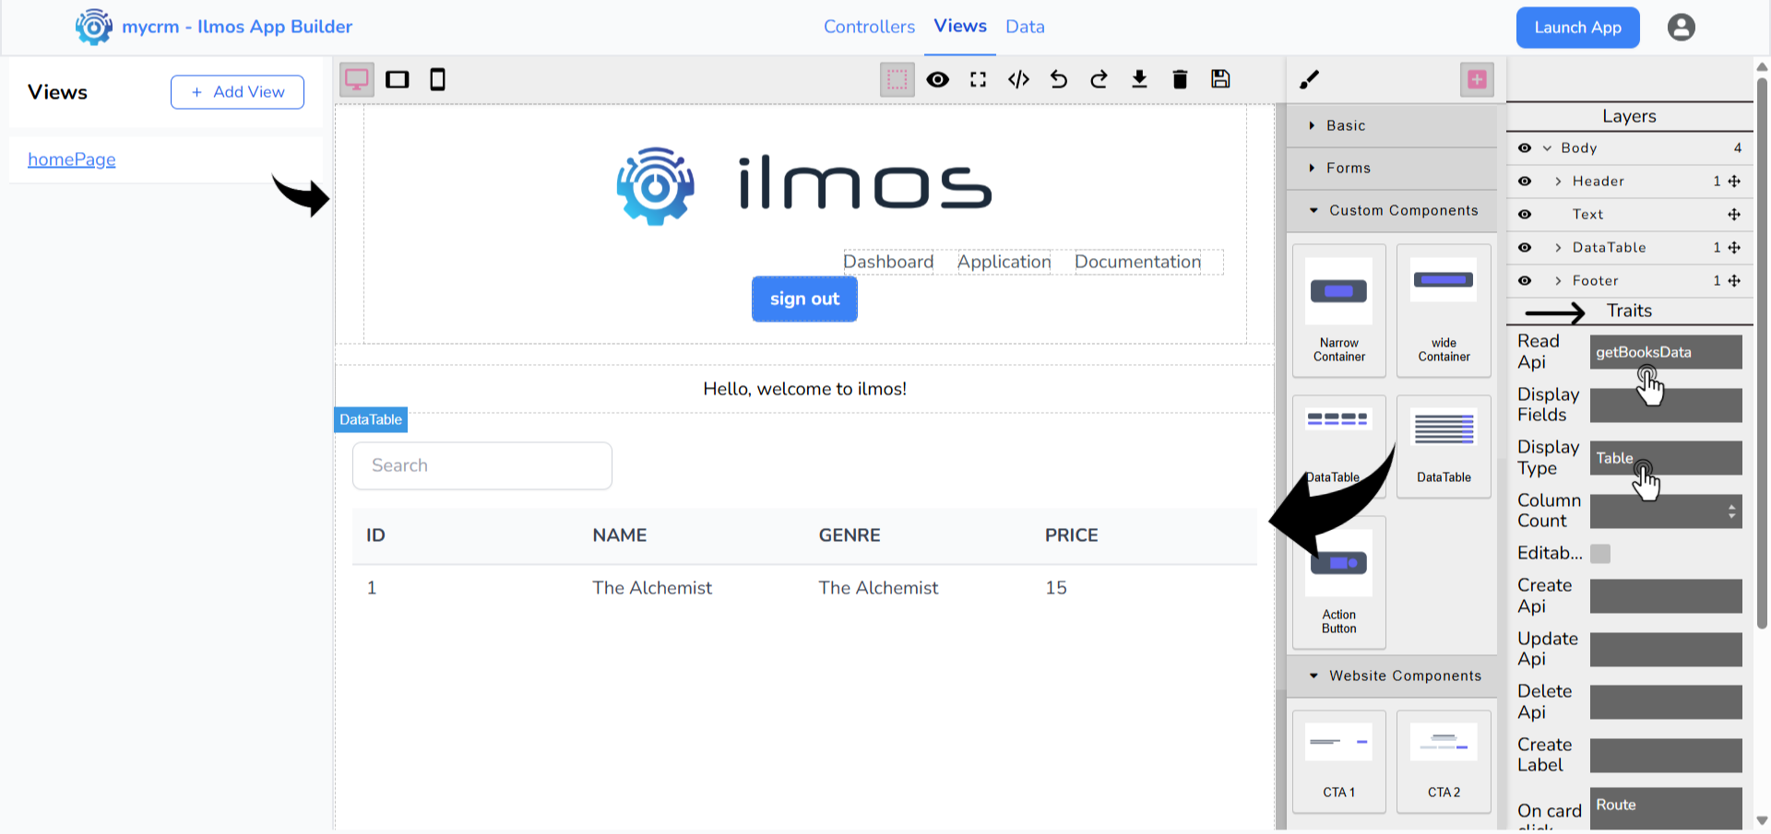
Task: Select the CTA 1 block
Action: pos(1339,762)
